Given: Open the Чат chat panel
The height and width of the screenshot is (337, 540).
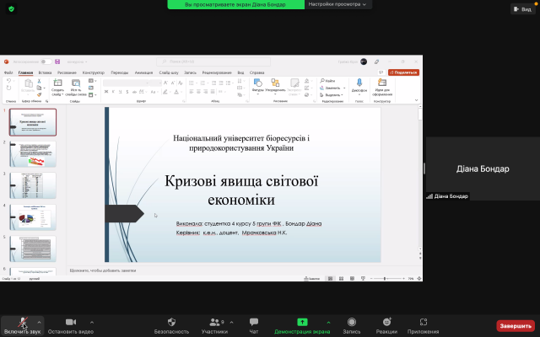Looking at the screenshot, I should [254, 326].
